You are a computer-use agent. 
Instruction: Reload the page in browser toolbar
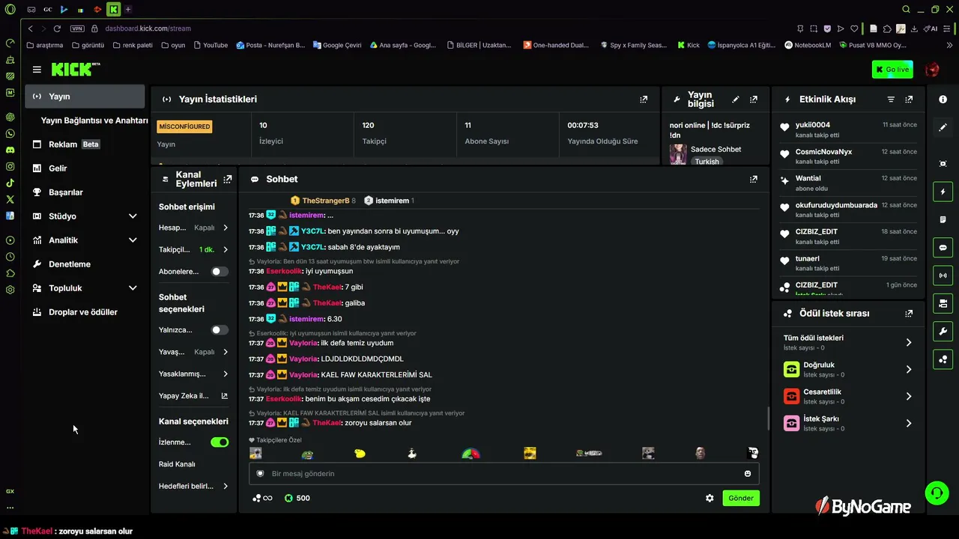pyautogui.click(x=57, y=28)
